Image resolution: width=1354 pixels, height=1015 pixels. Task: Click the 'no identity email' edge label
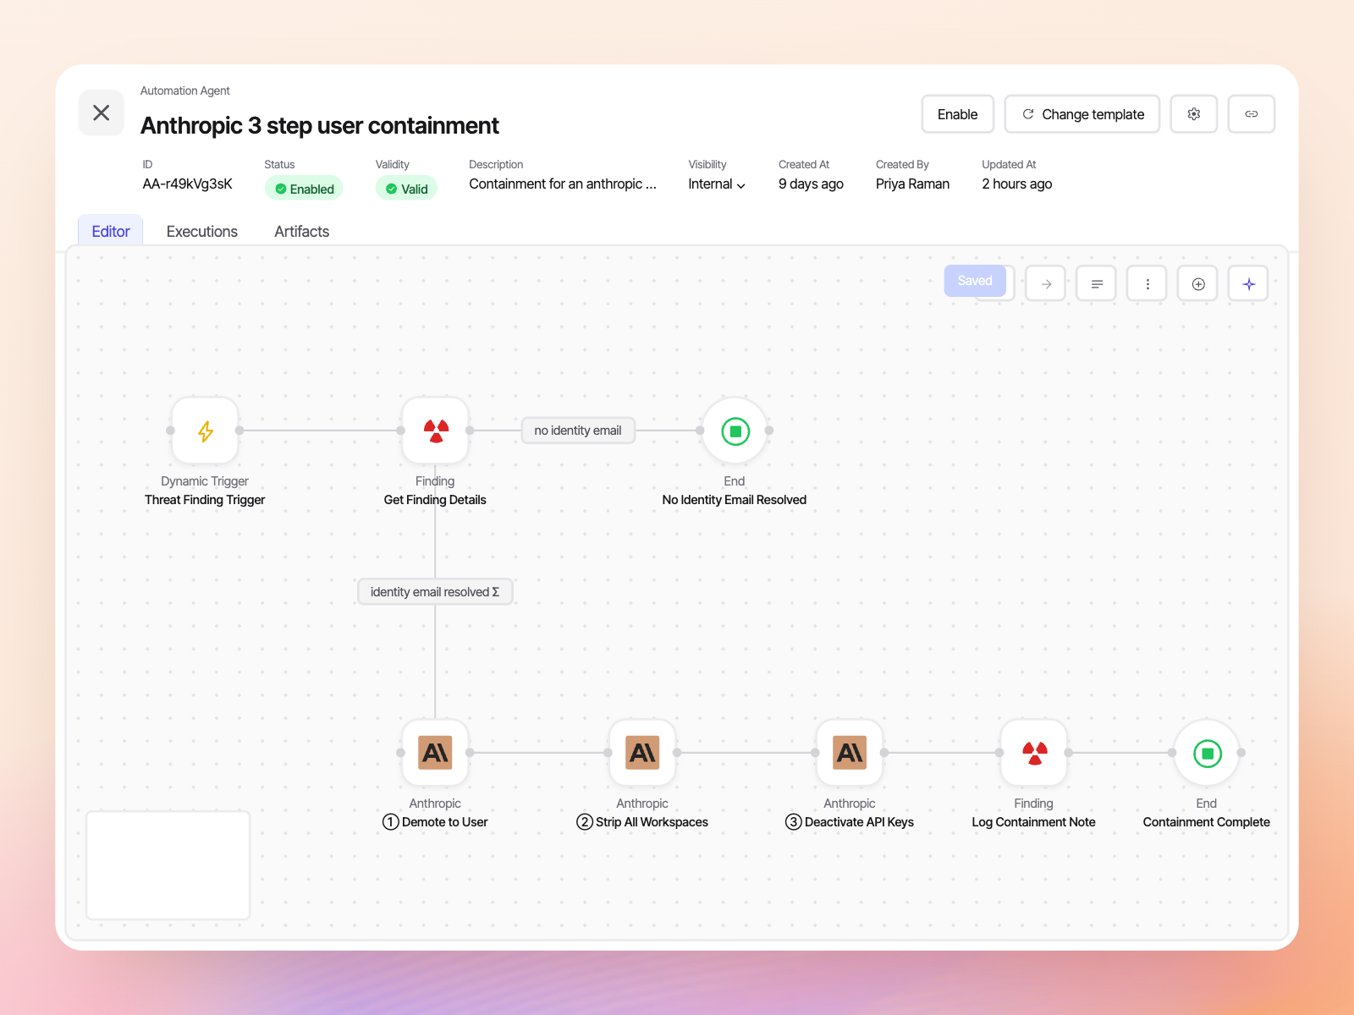(x=578, y=431)
